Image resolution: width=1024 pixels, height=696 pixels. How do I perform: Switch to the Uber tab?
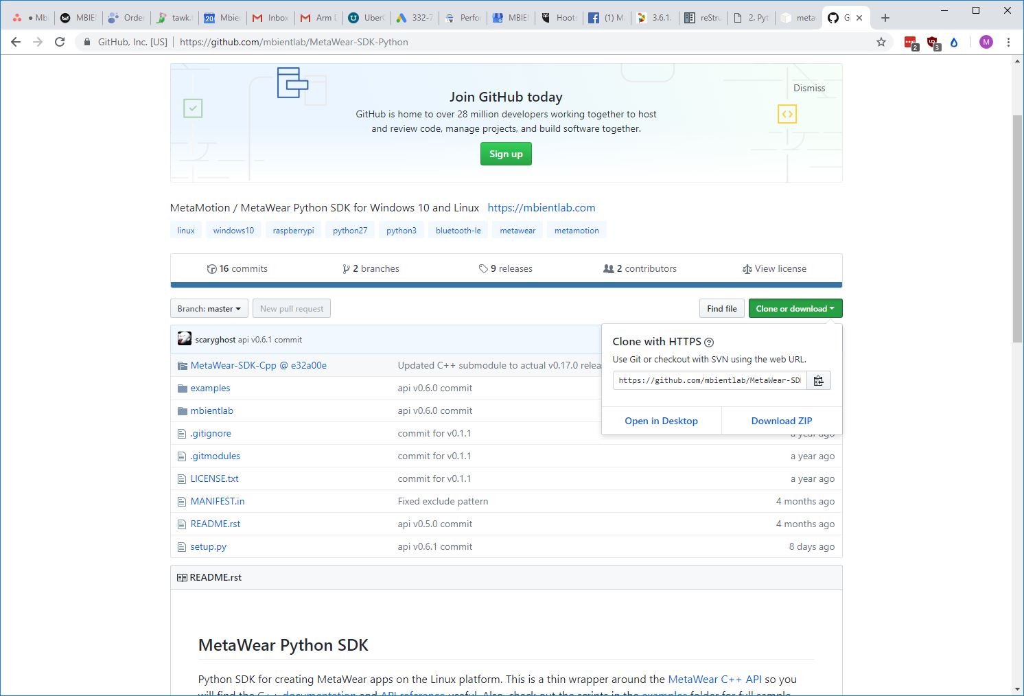click(x=366, y=18)
